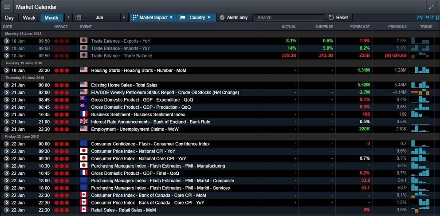Open trend chart for Retail Sales - MoM
The image size is (440, 216).
coord(420,210)
